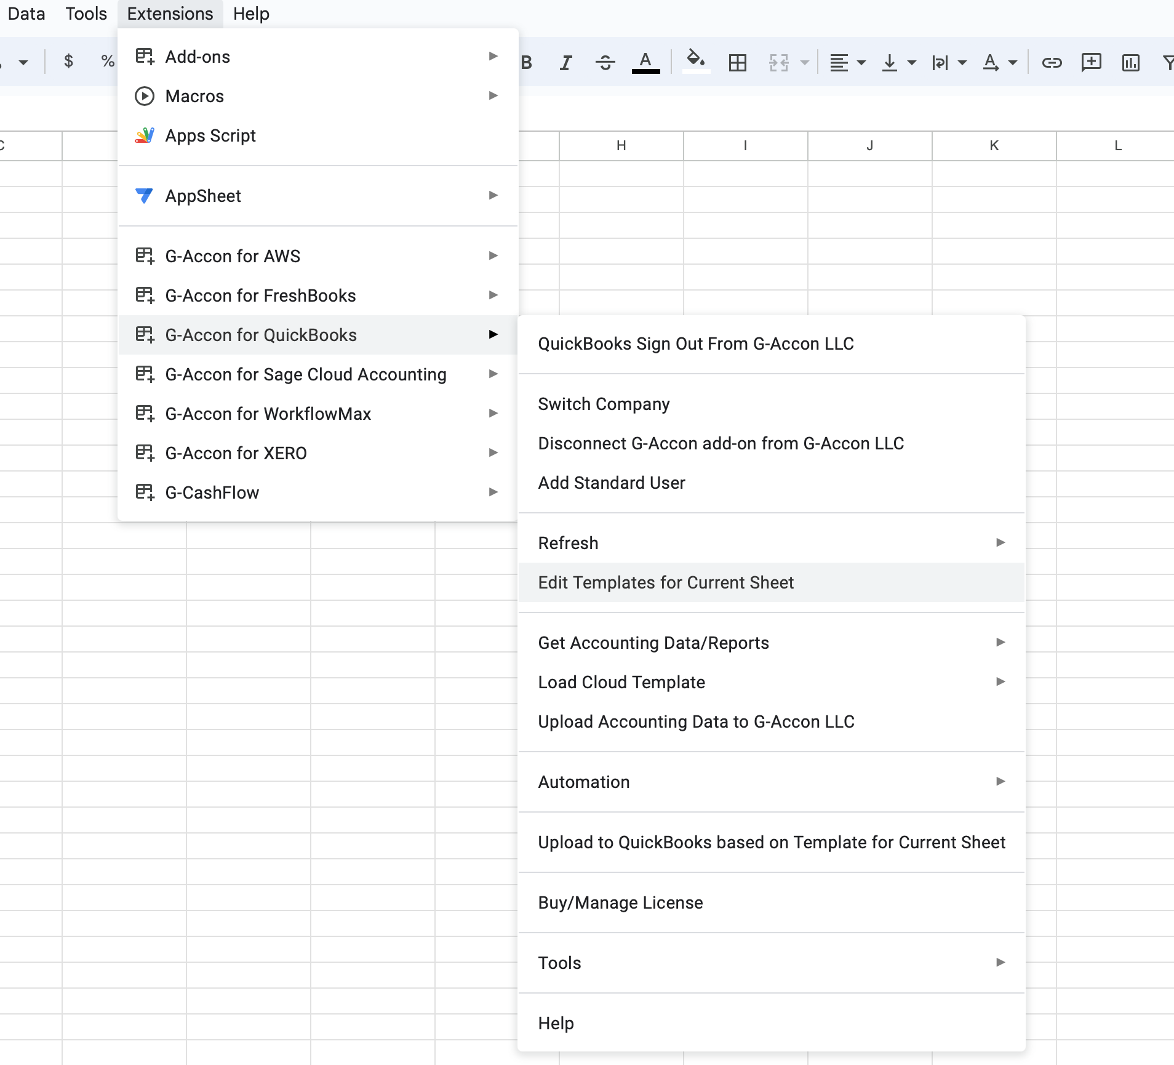
Task: Expand Load Cloud Template submenu
Action: pyautogui.click(x=772, y=682)
